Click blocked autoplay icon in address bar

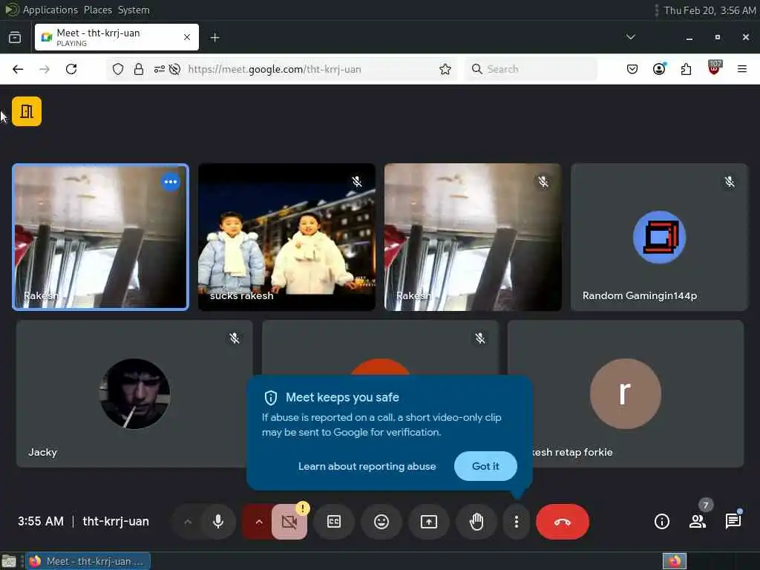(175, 69)
